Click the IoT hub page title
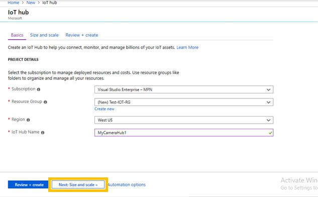The height and width of the screenshot is (197, 318). pos(18,13)
